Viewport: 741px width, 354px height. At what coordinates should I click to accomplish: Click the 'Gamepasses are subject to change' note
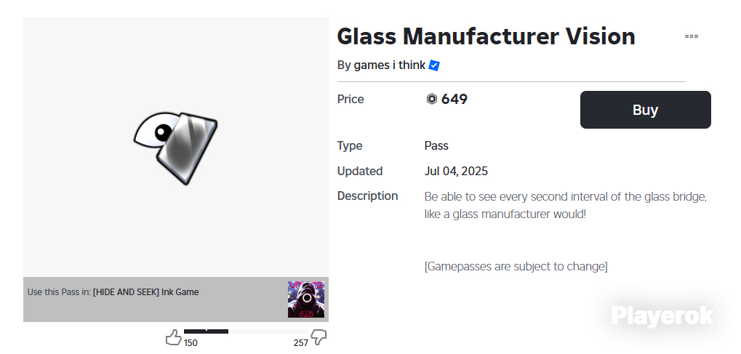[x=516, y=267]
